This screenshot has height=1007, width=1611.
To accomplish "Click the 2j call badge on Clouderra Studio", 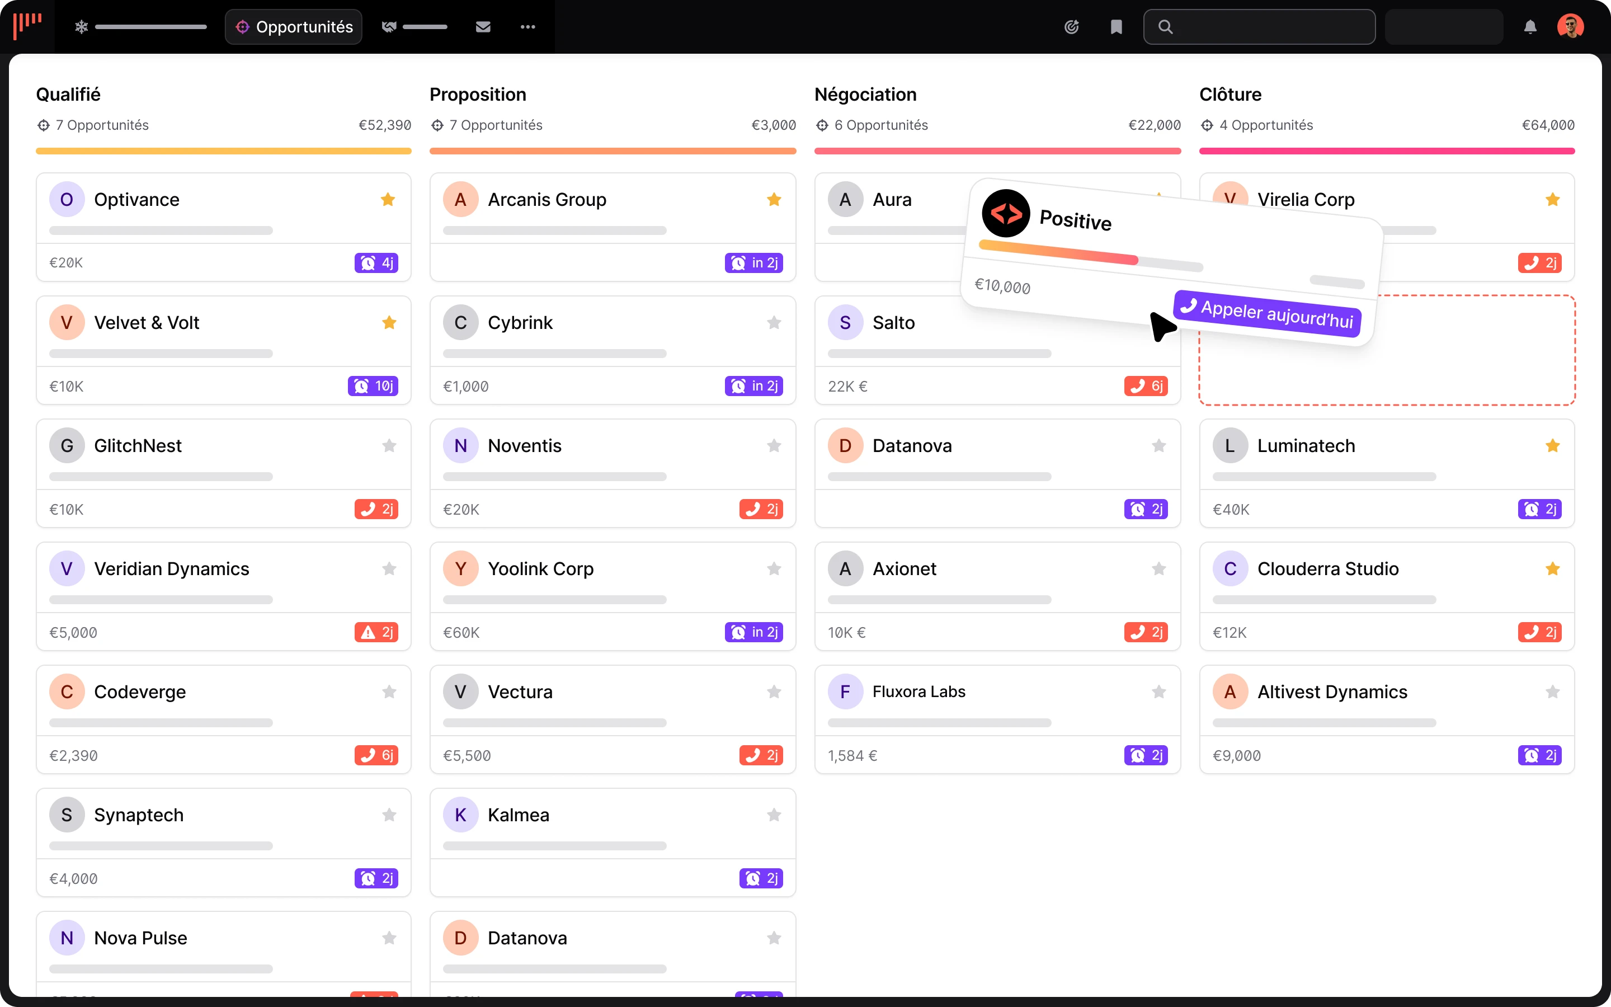I will (1540, 632).
